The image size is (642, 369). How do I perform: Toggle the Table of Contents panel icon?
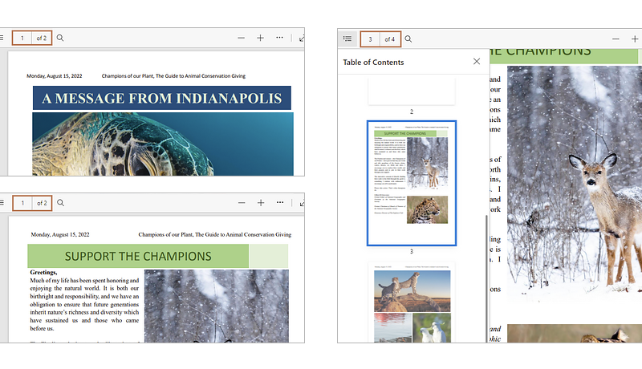[347, 39]
